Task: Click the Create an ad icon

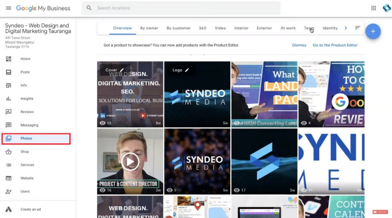Action: 9,209
